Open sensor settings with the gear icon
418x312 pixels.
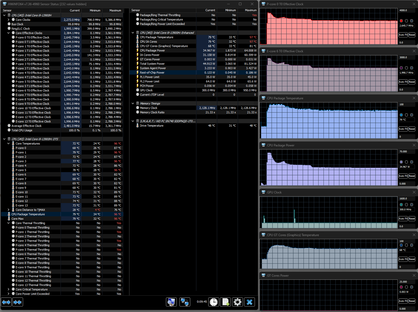pos(237,302)
